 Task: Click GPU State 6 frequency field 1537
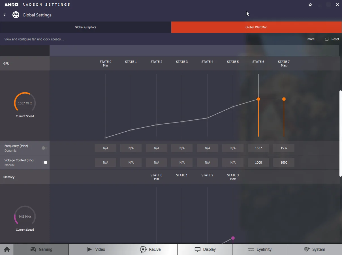pyautogui.click(x=258, y=148)
